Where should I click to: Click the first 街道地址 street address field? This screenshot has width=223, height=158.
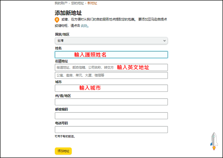(111, 67)
